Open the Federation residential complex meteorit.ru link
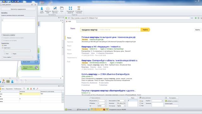The width and height of the screenshot is (202, 114). pyautogui.click(x=101, y=47)
